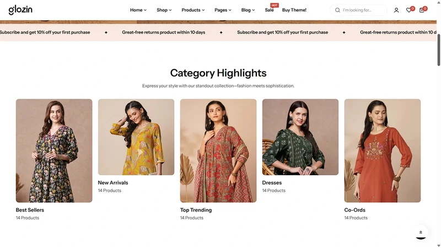Screen dimensions: 441x248
Task: Open the Sale menu item
Action: 269,10
